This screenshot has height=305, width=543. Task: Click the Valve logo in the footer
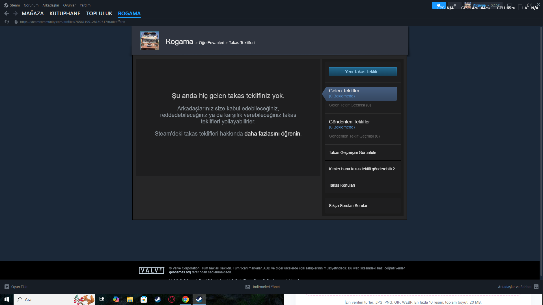(x=152, y=270)
